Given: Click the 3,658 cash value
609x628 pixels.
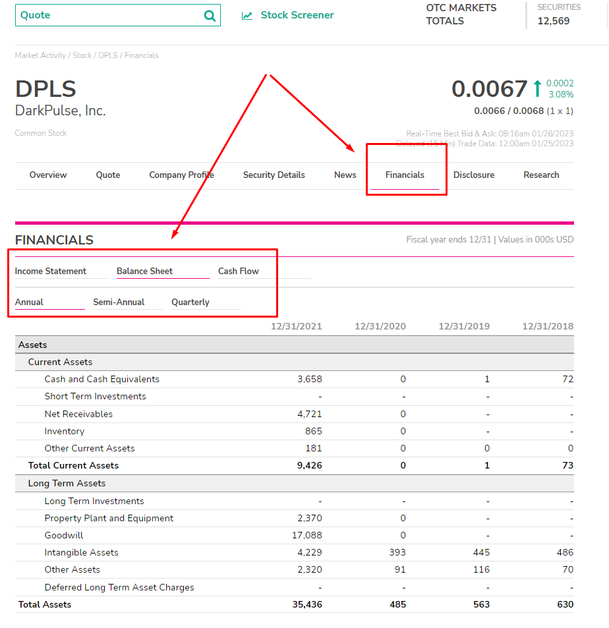Looking at the screenshot, I should (309, 380).
